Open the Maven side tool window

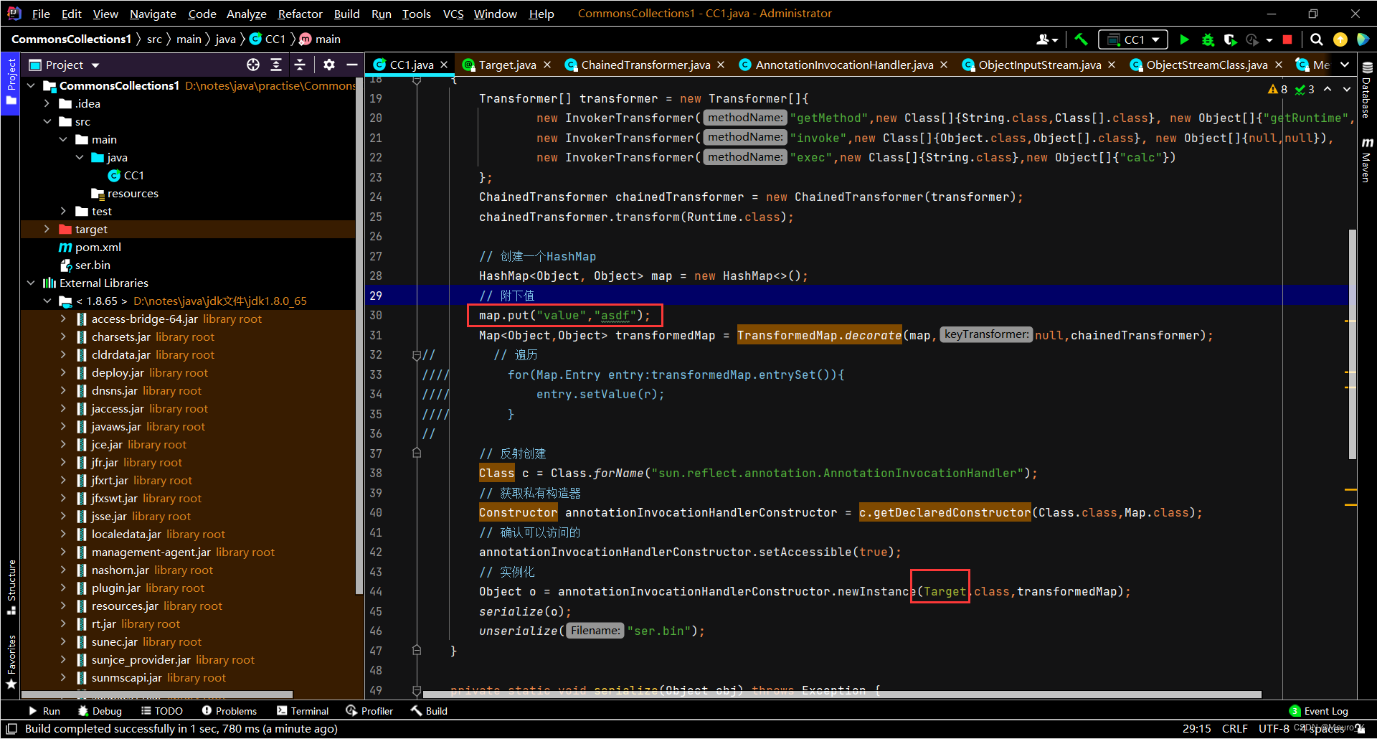[1367, 159]
